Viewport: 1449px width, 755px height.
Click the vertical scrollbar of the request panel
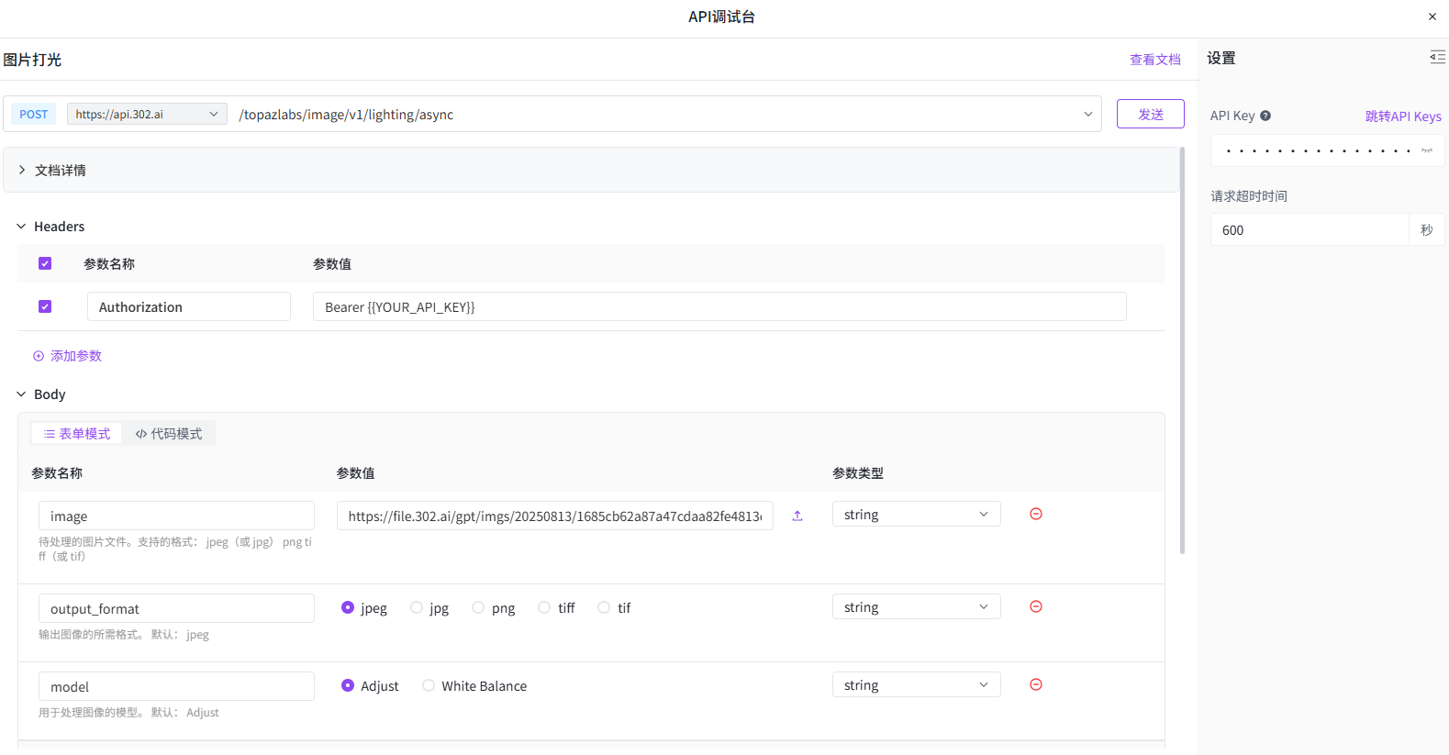tap(1182, 349)
